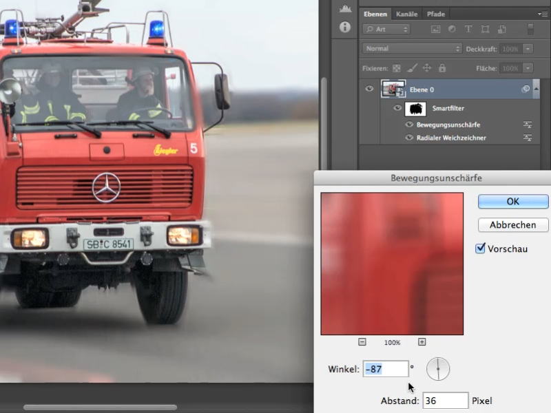Screen dimensions: 551x413
Task: Toggle Bewegungsunschärfe filter visibility
Action: coord(409,125)
